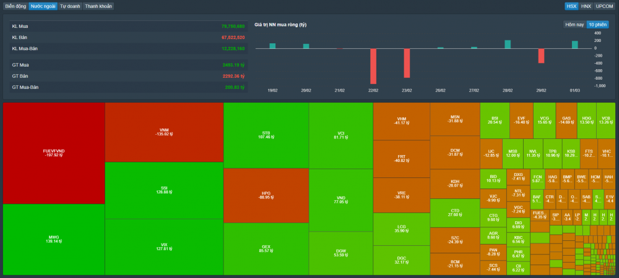Select the VND treemap tile
This screenshot has width=619, height=278.
341,200
